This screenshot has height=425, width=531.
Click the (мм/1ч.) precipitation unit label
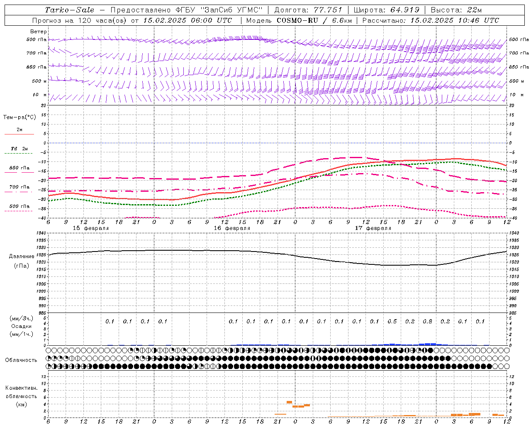22,334
